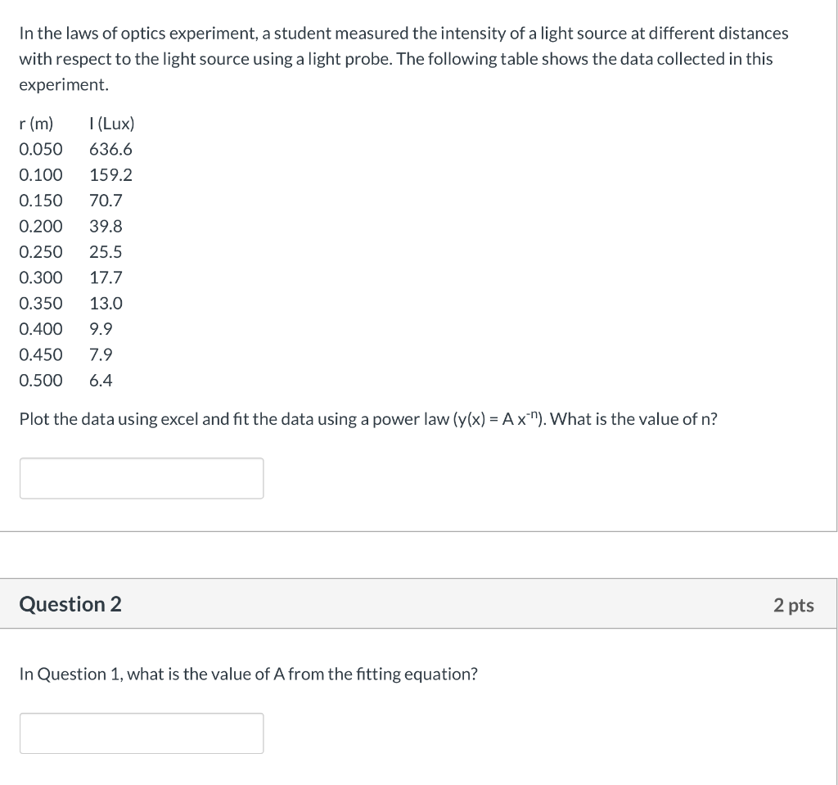Click the value of A question text
The image size is (838, 785).
248,674
